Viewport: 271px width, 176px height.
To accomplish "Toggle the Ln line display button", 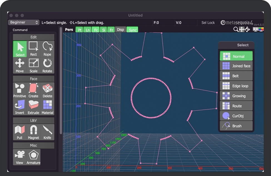I will (88, 30).
